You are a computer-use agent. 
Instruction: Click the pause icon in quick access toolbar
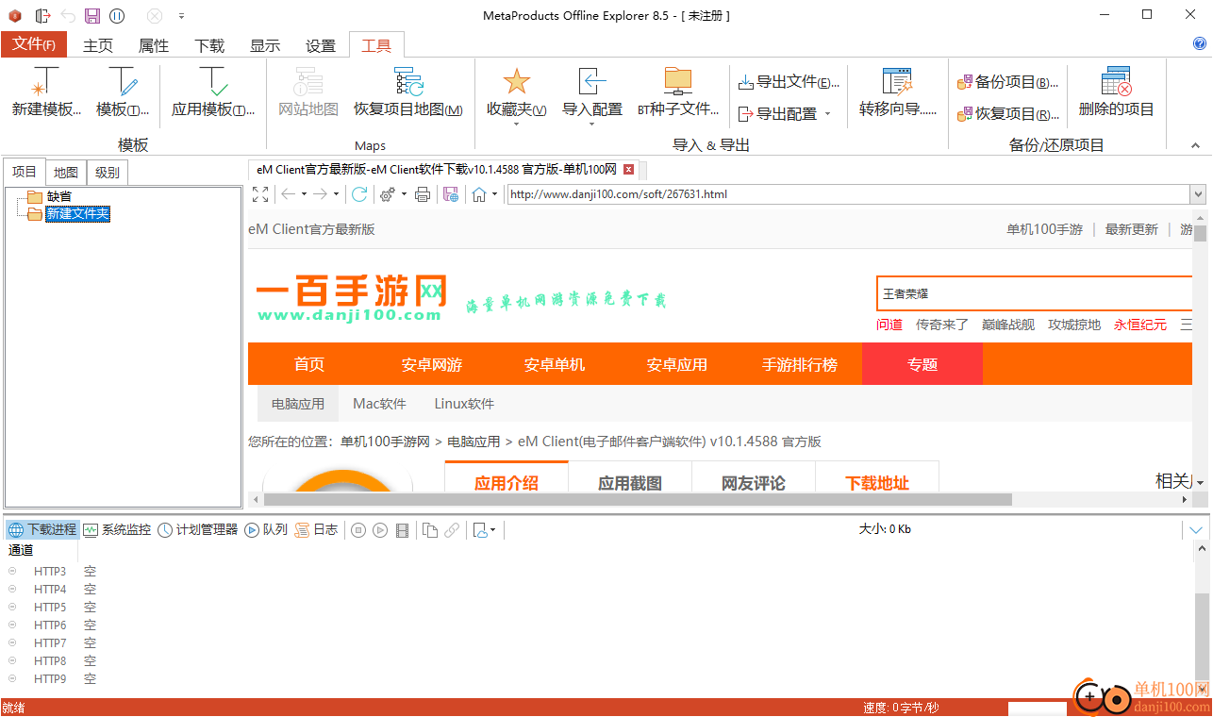pos(117,15)
